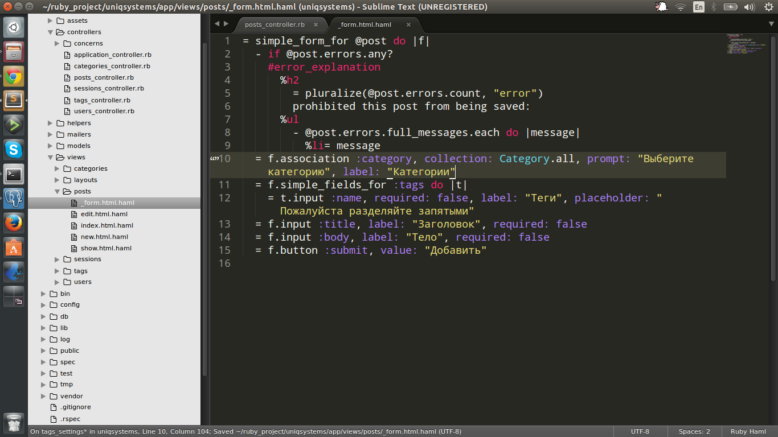Open tags_controller.rb file
This screenshot has width=778, height=437.
click(102, 100)
